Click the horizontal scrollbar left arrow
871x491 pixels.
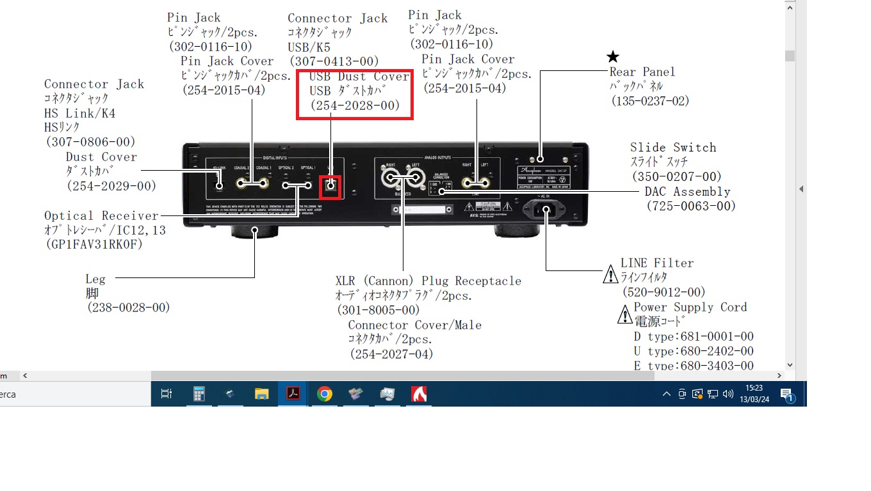pos(25,376)
